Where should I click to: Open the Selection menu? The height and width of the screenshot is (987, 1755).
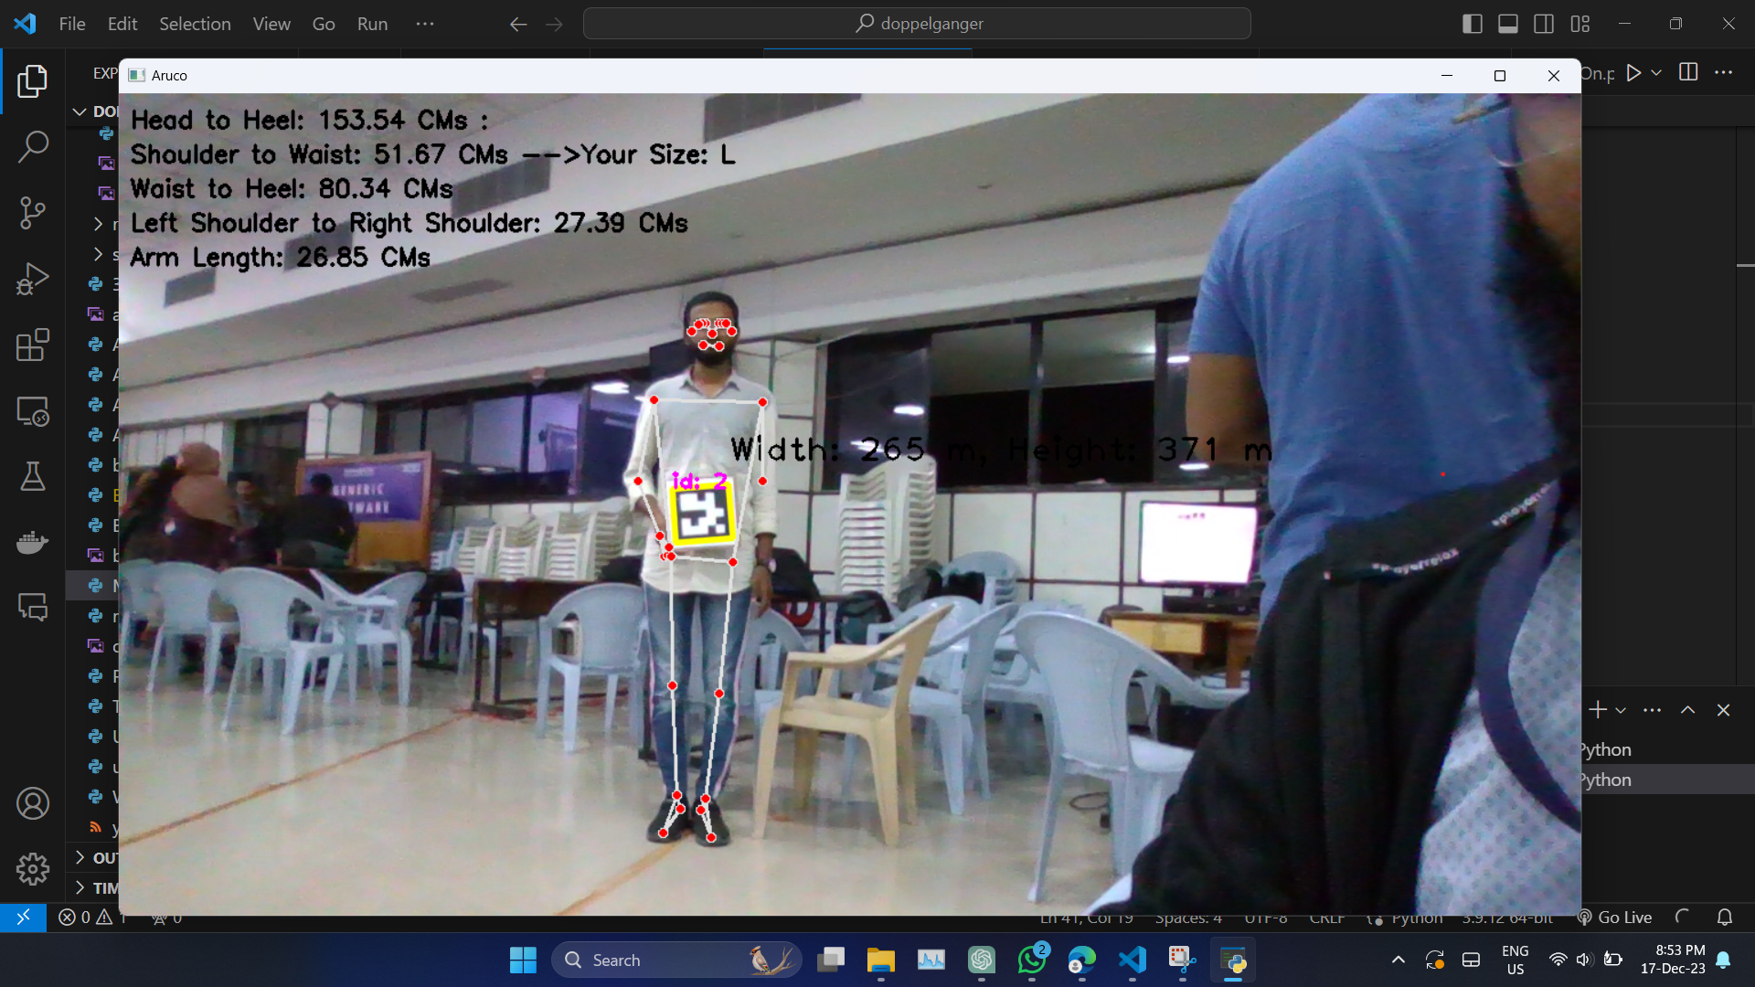pos(195,24)
